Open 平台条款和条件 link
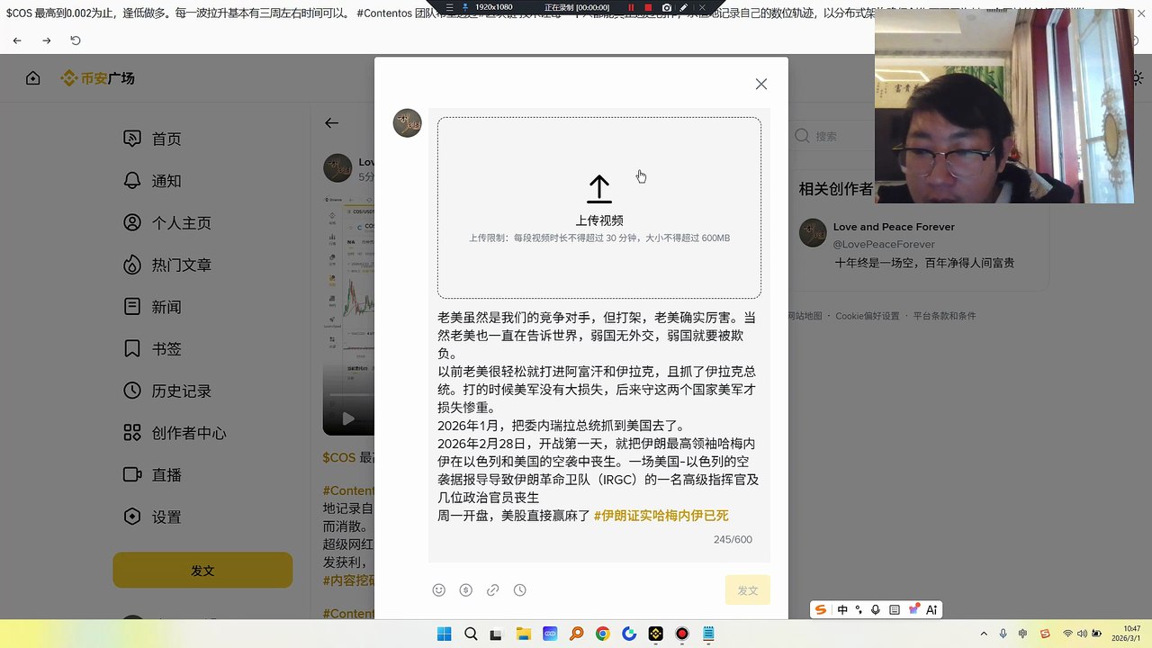Viewport: 1152px width, 648px height. [945, 316]
